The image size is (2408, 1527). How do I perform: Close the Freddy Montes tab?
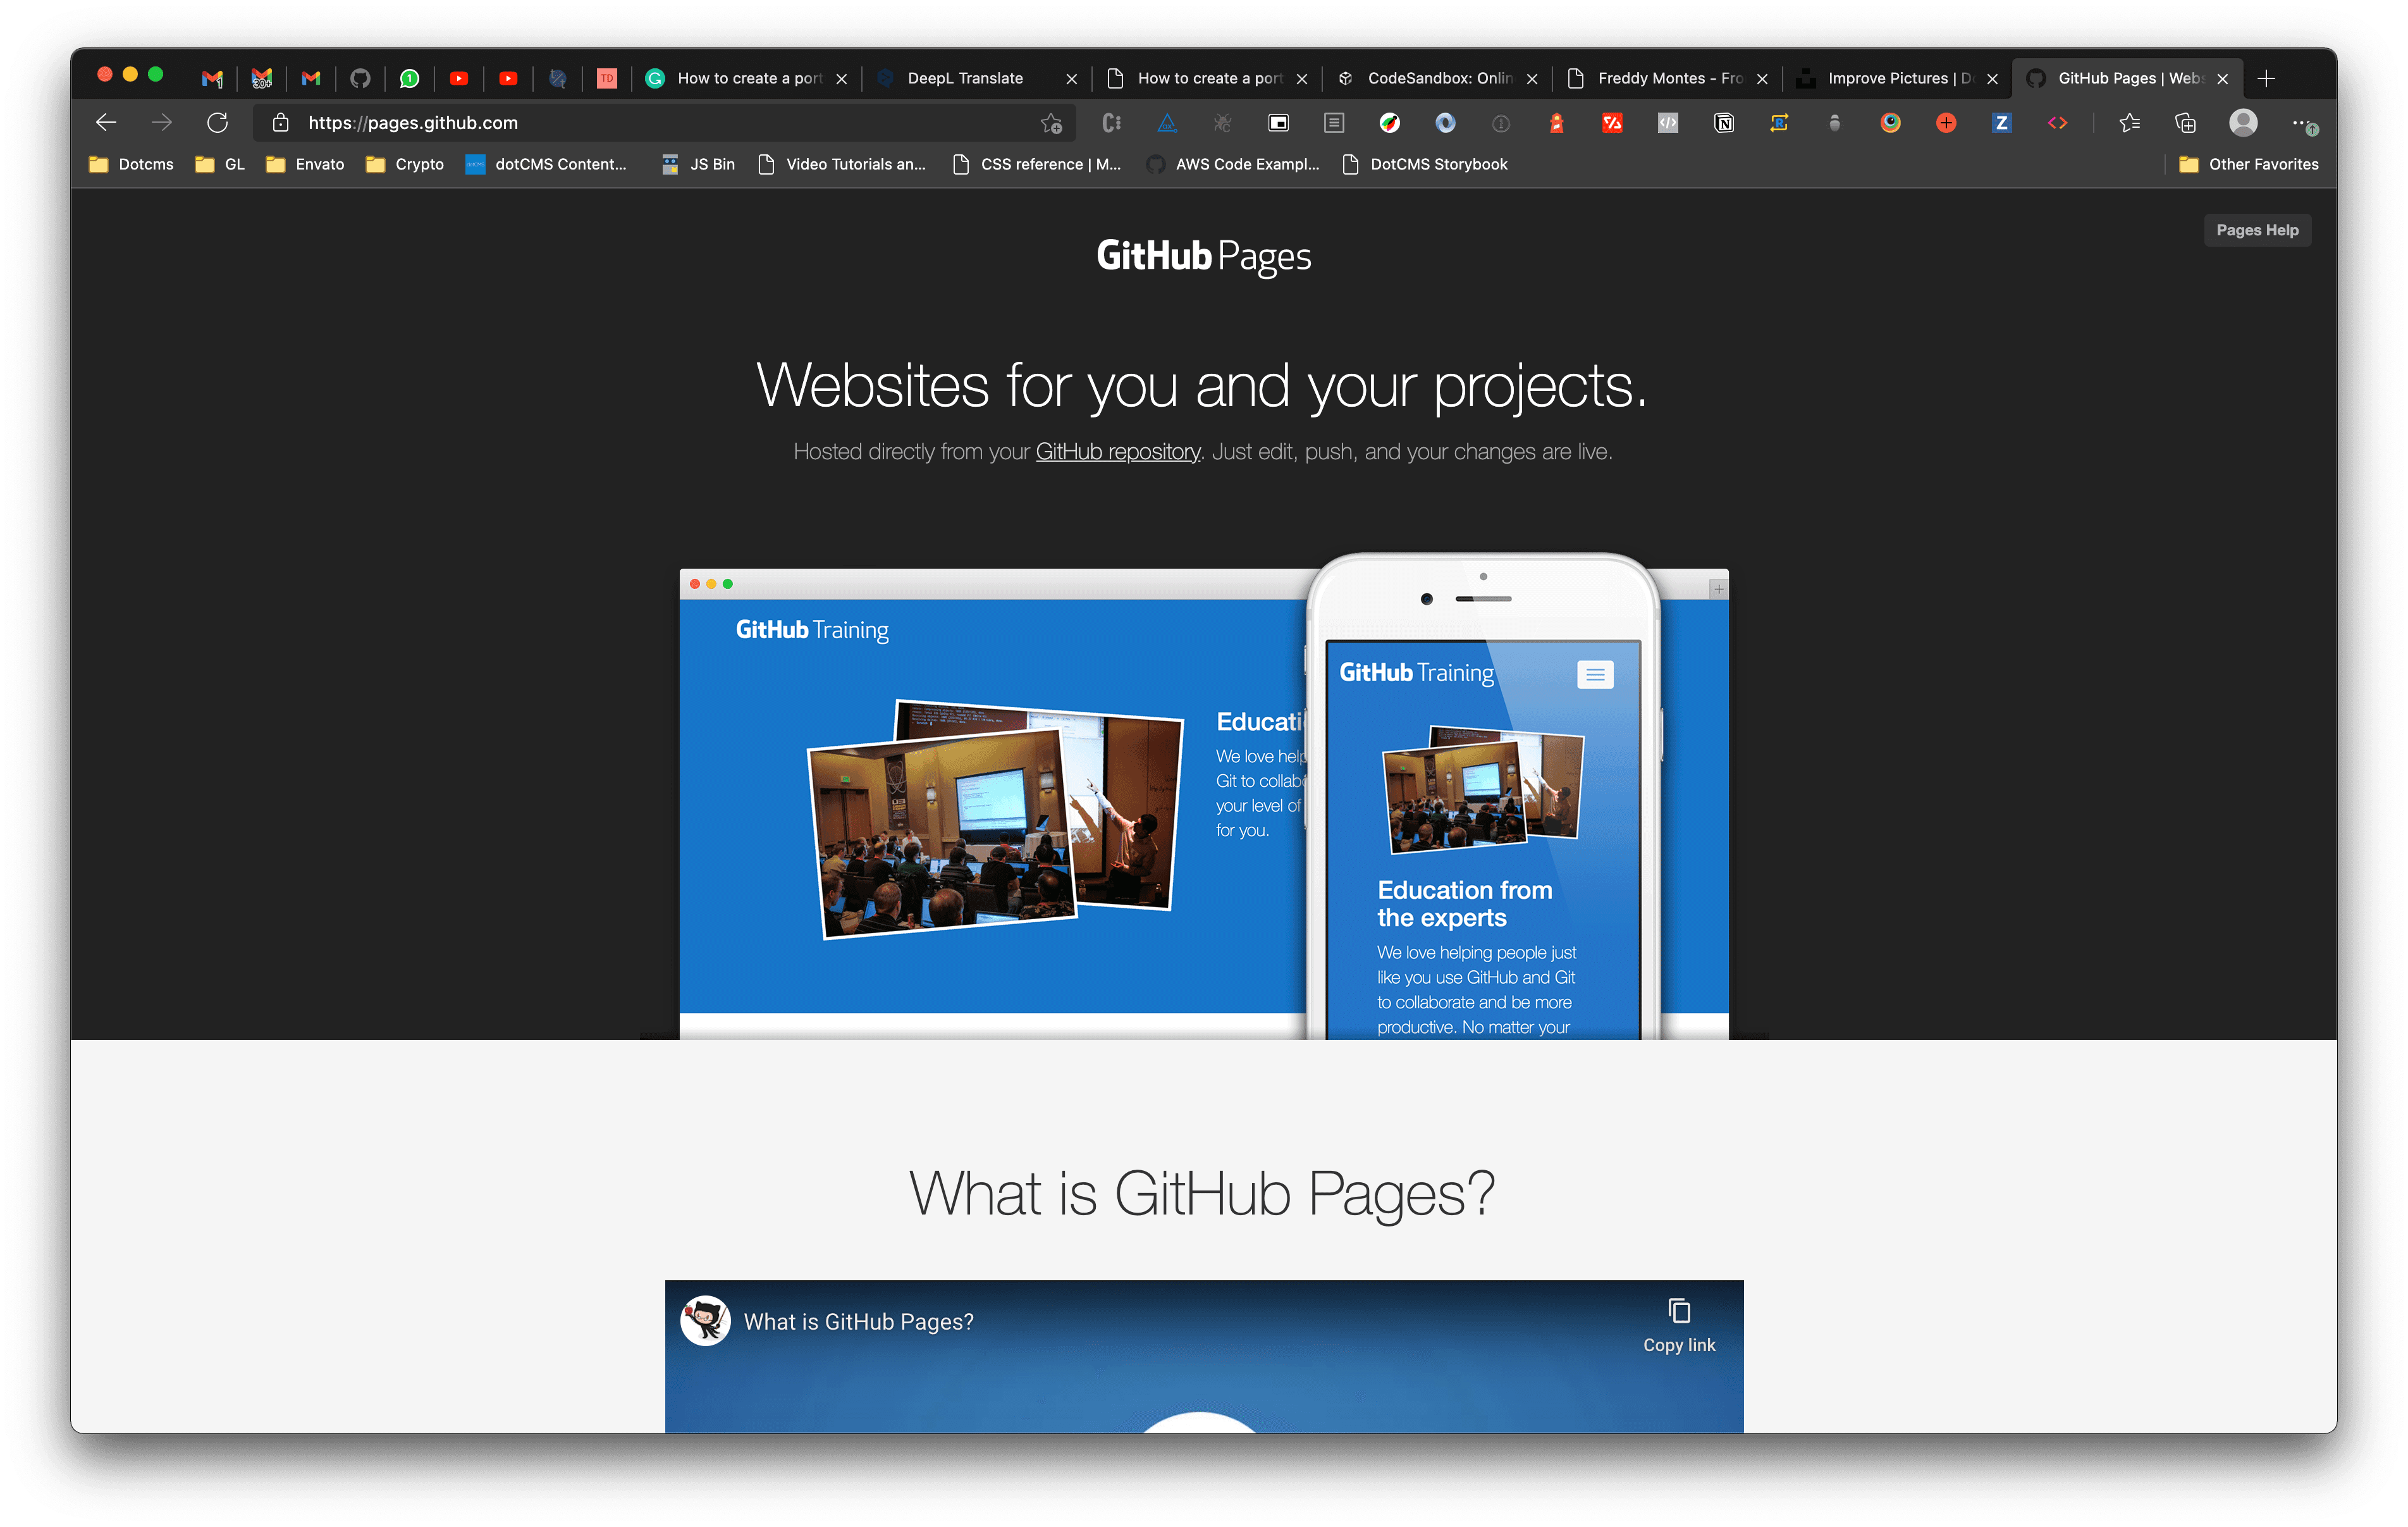[1762, 79]
